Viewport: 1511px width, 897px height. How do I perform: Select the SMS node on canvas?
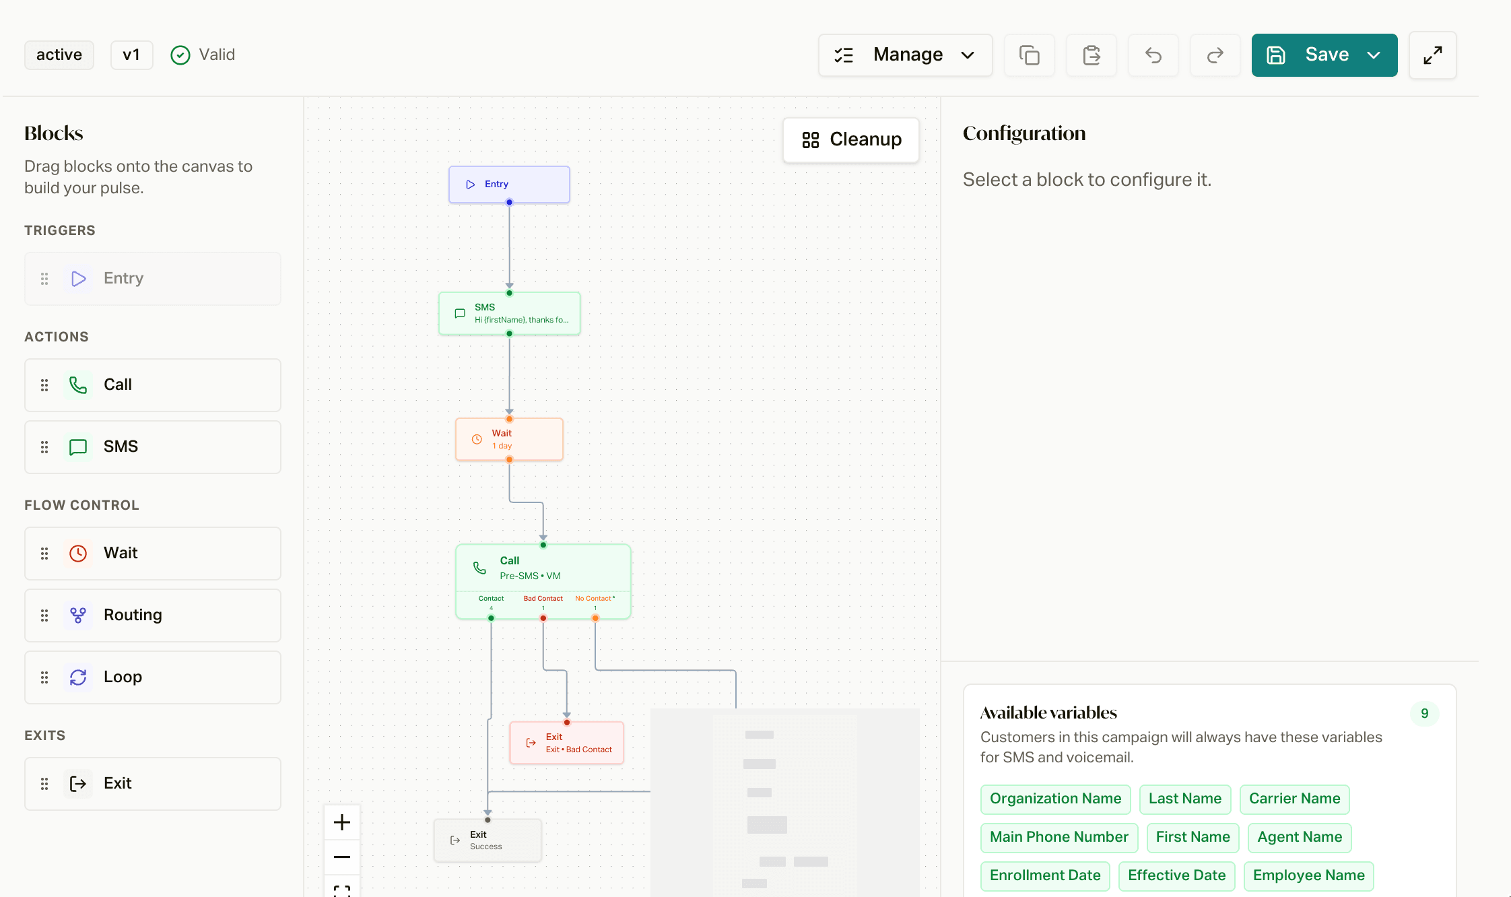click(509, 314)
